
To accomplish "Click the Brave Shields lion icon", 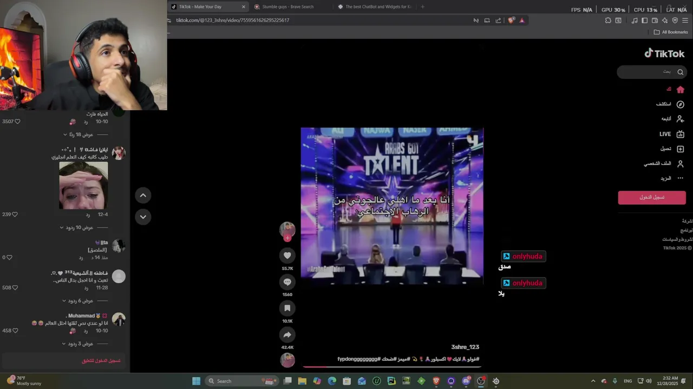I will 511,20.
